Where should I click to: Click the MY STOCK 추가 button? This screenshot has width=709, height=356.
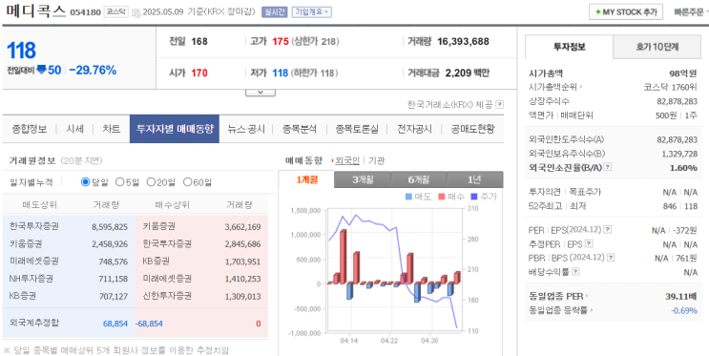tap(626, 12)
